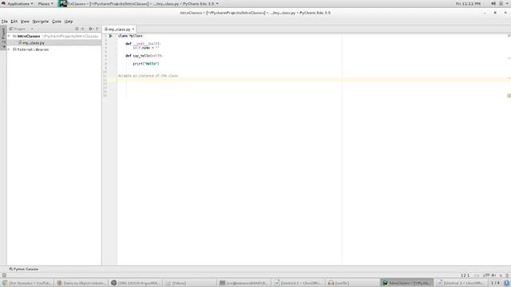The height and width of the screenshot is (287, 511).
Task: Switch to the workspace switcher 1/4
Action: (x=495, y=283)
